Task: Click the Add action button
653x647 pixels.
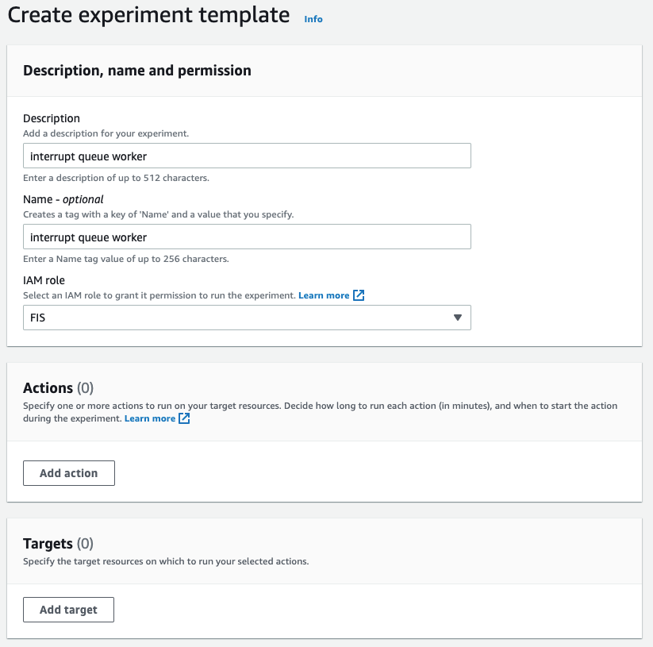Action: point(68,472)
